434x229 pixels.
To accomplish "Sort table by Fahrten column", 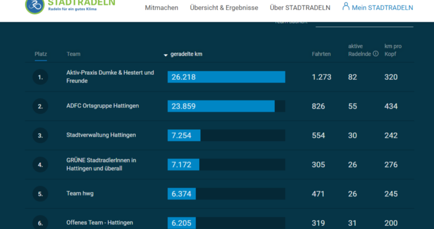I will pos(321,54).
